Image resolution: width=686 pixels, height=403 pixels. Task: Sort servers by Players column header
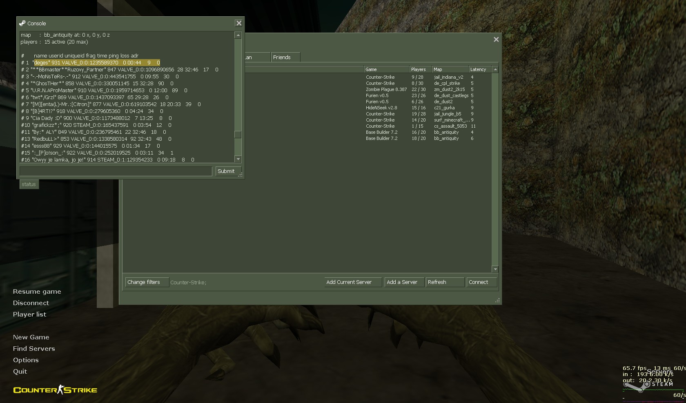420,70
